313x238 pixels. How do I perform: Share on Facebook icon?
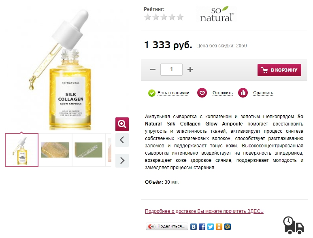[x=202, y=227]
